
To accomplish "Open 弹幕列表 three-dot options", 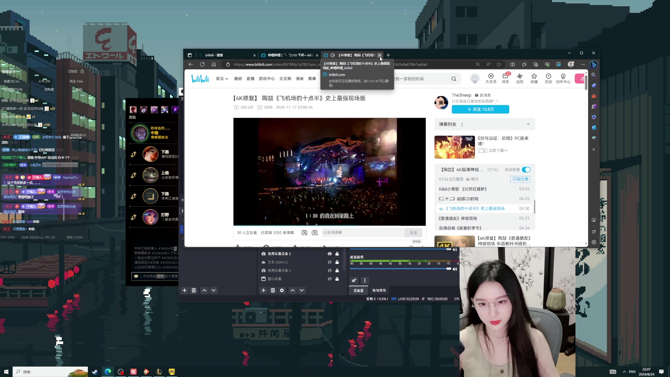I will (462, 125).
